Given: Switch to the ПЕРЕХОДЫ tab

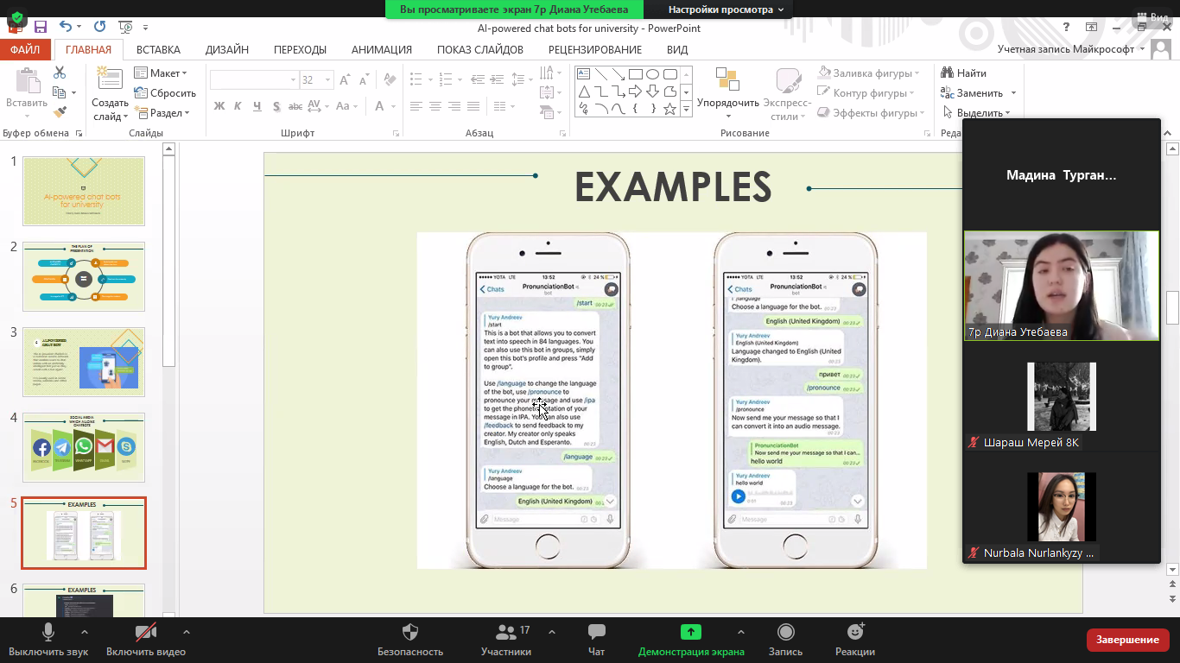Looking at the screenshot, I should [300, 49].
